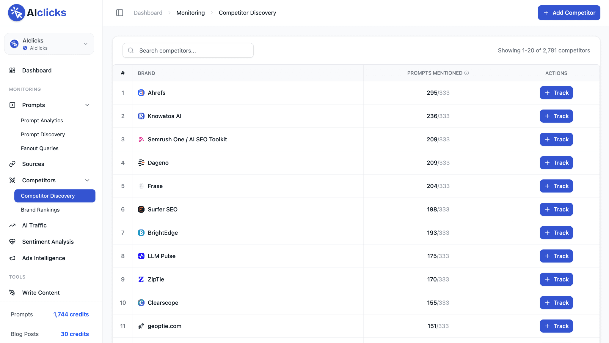Click the Ahrefs brand logo
Viewport: 609px width, 343px height.
(x=141, y=93)
